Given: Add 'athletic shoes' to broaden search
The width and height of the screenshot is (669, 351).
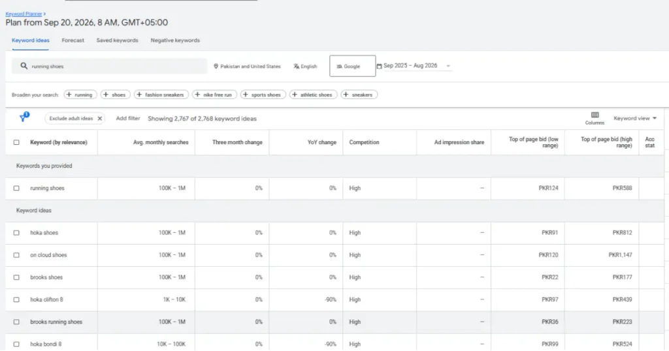Looking at the screenshot, I should (x=313, y=95).
